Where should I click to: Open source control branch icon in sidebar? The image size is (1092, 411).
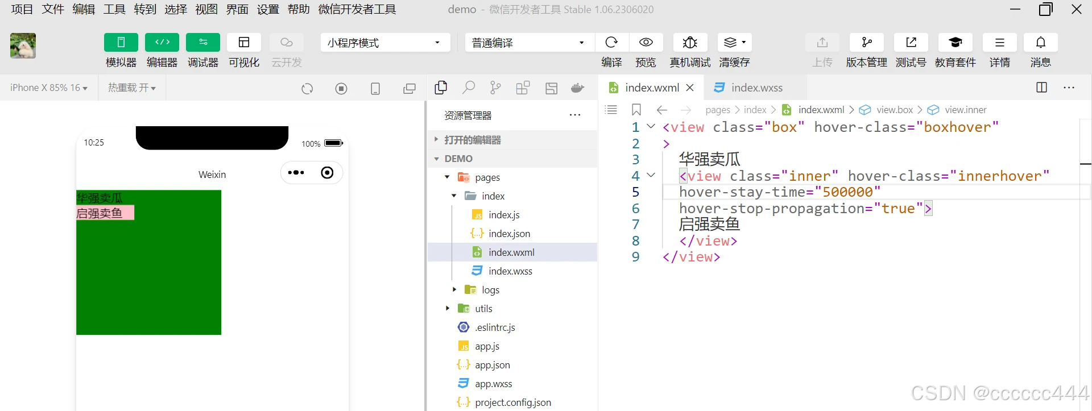click(495, 88)
